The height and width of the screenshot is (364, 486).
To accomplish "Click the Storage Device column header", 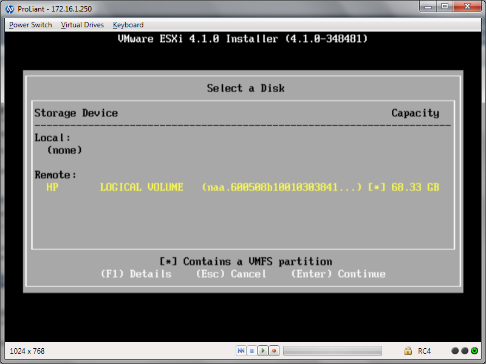I will pos(76,113).
